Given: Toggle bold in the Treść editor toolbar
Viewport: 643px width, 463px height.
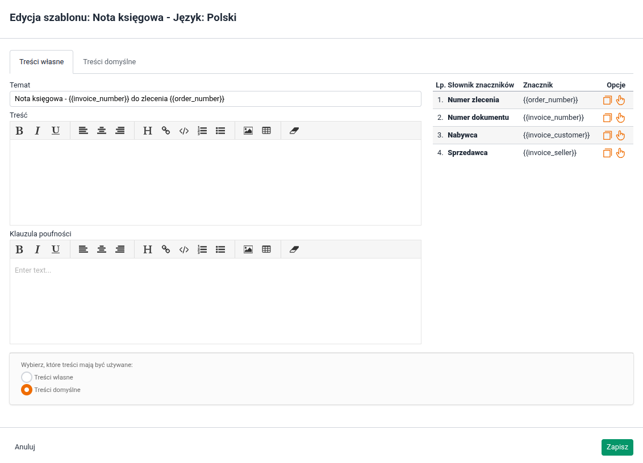Looking at the screenshot, I should 19,131.
